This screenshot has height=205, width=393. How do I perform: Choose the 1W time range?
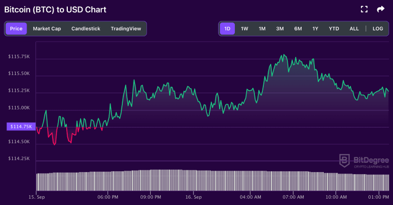coord(244,28)
